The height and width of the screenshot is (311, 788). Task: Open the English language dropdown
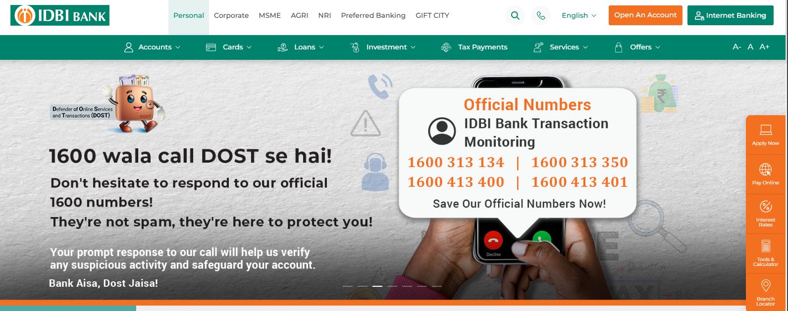point(579,15)
